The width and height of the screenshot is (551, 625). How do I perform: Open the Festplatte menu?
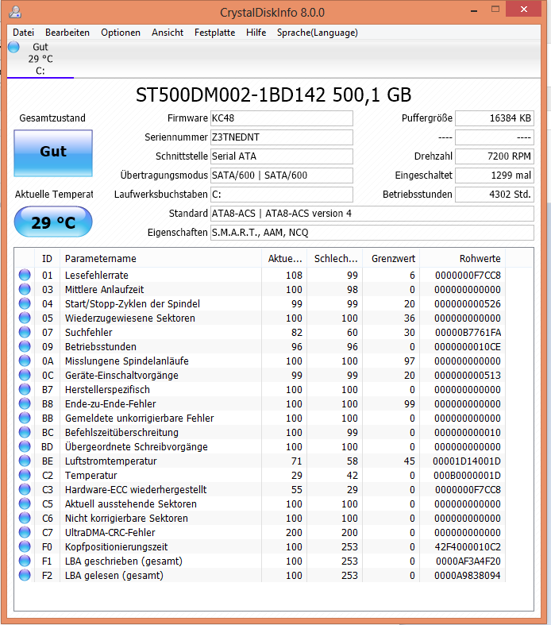pos(214,33)
